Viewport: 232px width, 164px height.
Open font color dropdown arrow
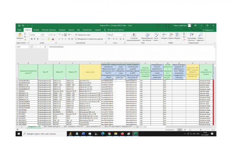point(55,39)
